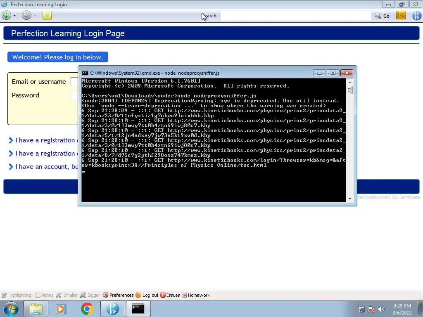Click the 'Perfection Learning Login Page' heading
This screenshot has height=317, width=423.
pyautogui.click(x=68, y=33)
